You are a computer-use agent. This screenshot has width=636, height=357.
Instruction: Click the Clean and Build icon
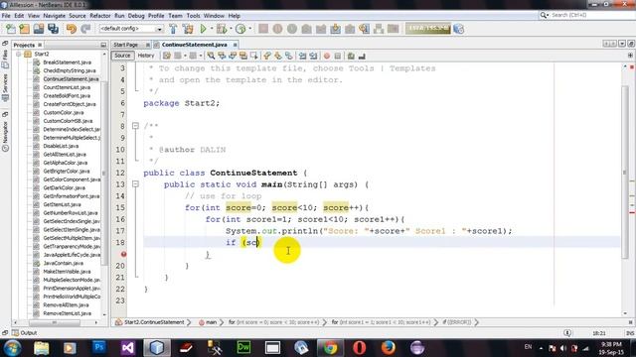(188, 29)
